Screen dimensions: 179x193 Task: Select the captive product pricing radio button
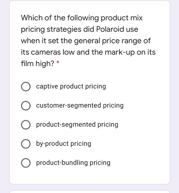pyautogui.click(x=26, y=87)
